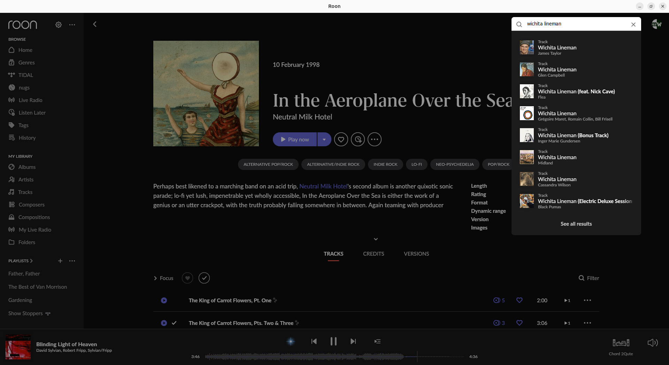Screen dimensions: 669x365
Task: Go back with the left arrow
Action: click(95, 24)
